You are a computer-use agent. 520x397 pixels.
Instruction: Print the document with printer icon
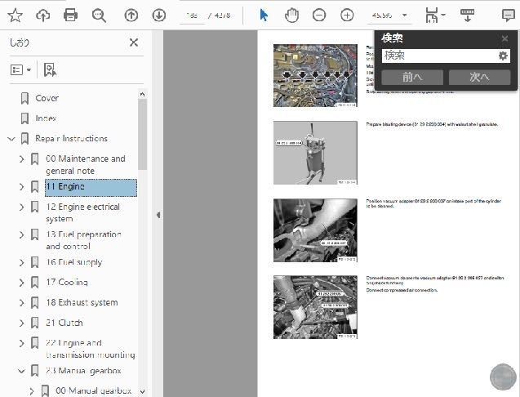click(x=71, y=16)
